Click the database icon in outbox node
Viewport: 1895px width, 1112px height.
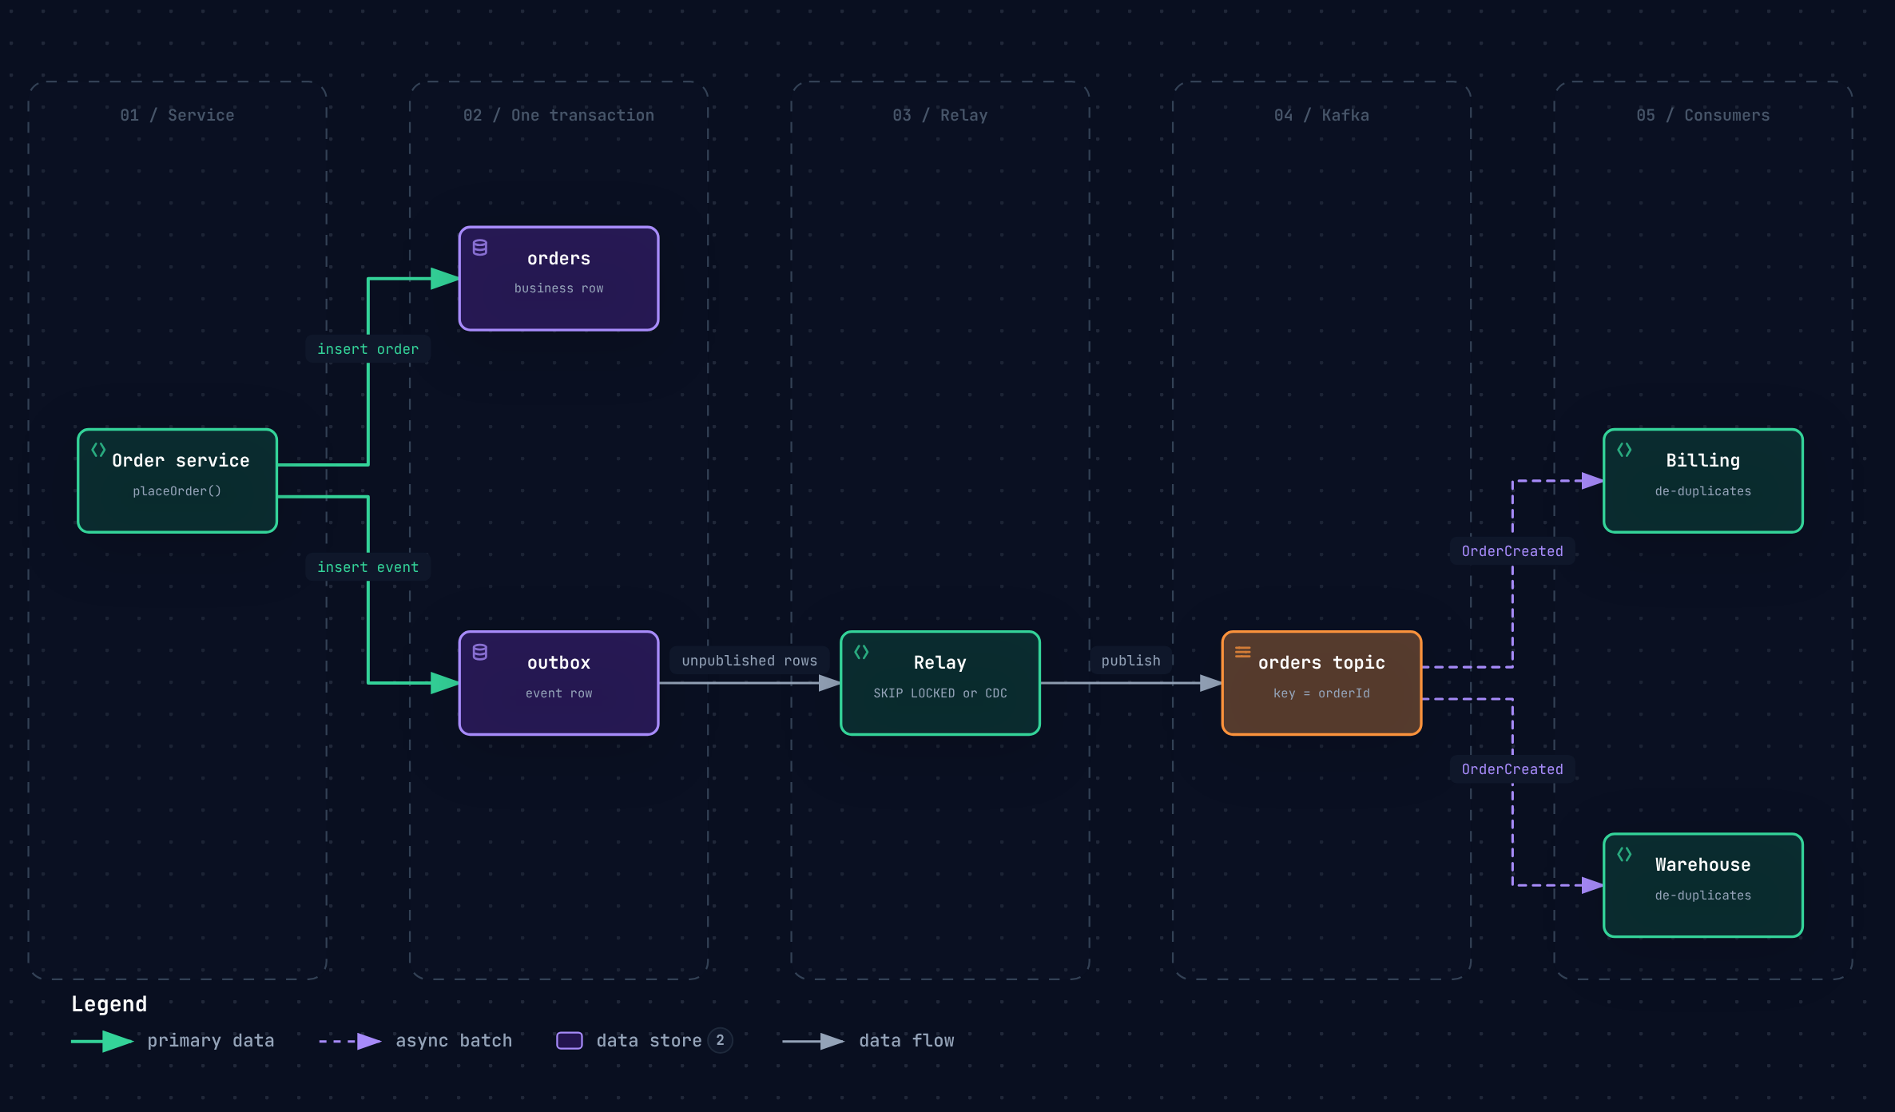(480, 653)
